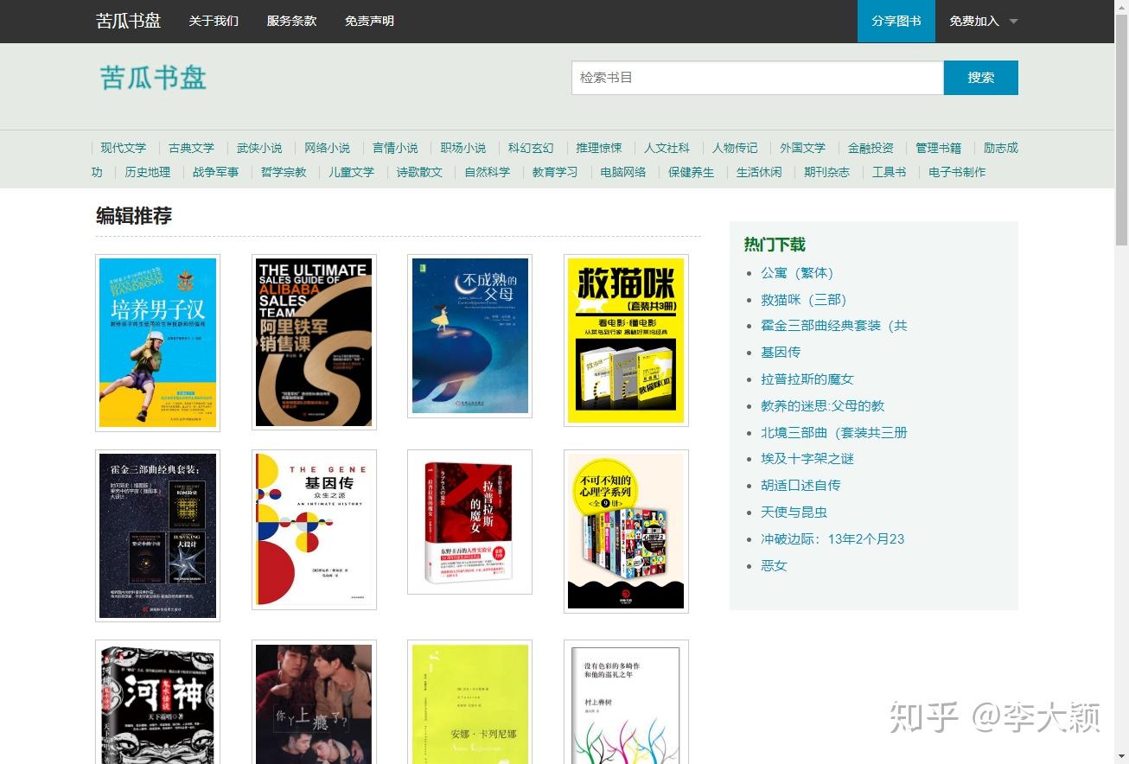Open the 培养男子汉 book cover

(x=157, y=342)
